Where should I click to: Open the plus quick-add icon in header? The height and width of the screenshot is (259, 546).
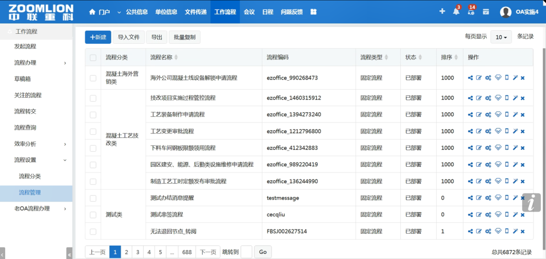(442, 12)
